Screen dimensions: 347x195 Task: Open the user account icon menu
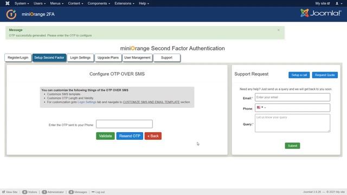338,3
